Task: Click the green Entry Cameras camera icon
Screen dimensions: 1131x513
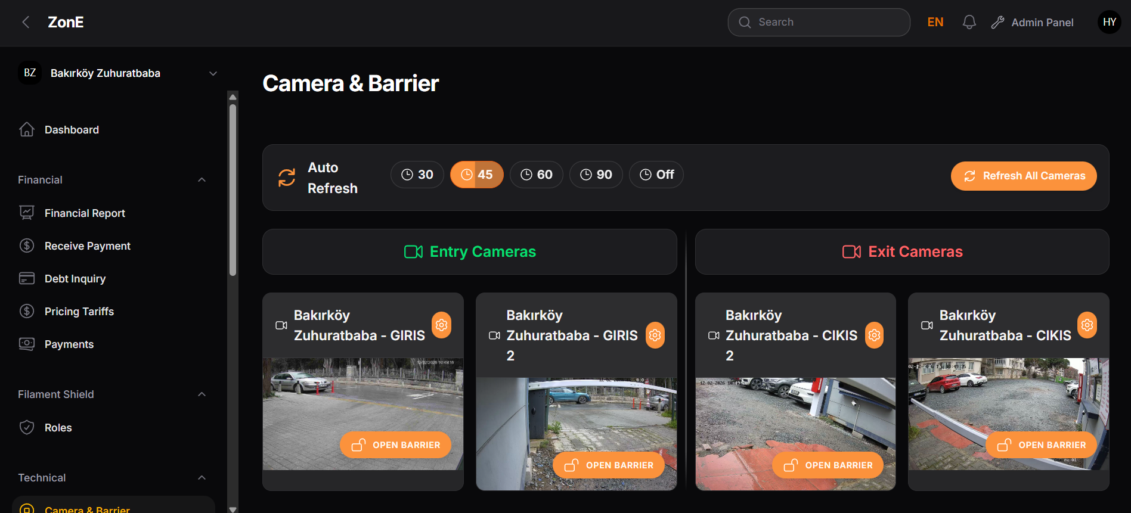Action: tap(413, 252)
